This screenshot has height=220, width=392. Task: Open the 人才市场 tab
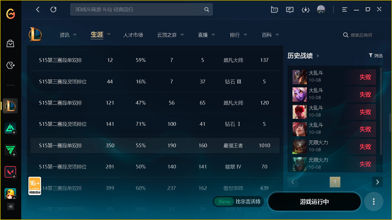[x=133, y=35]
